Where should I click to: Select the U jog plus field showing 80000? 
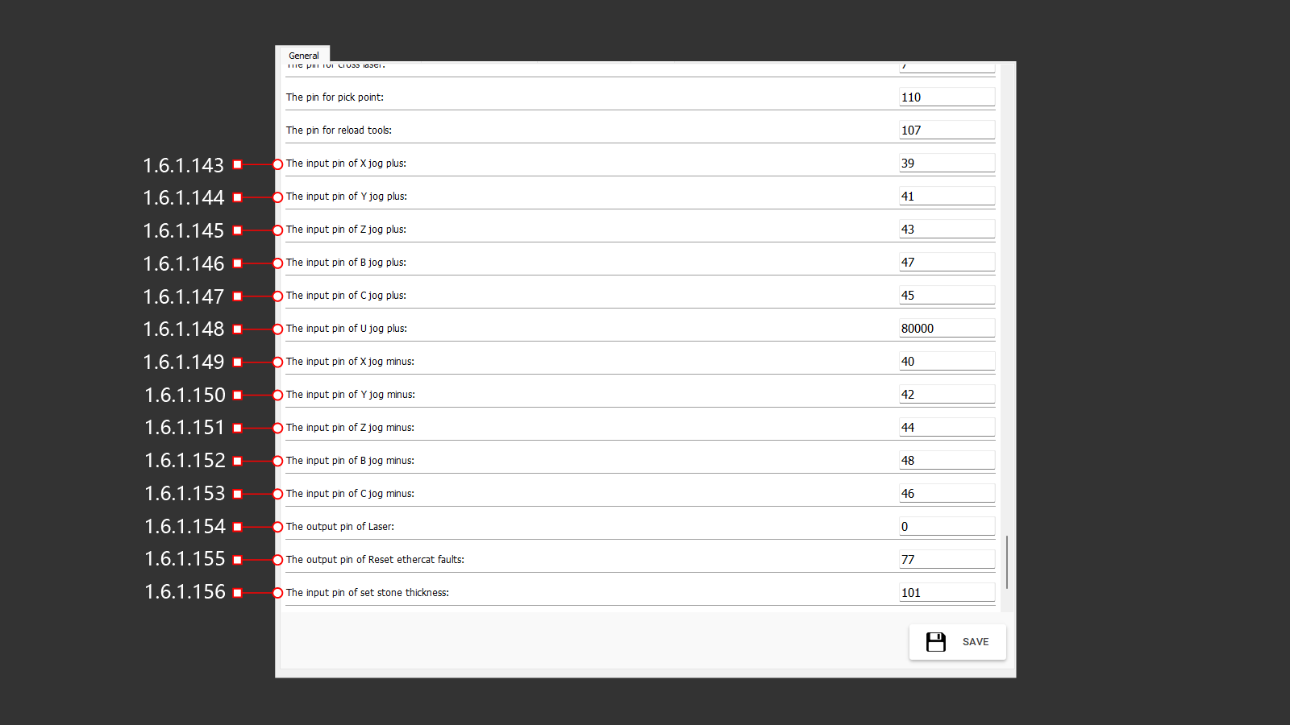[946, 329]
